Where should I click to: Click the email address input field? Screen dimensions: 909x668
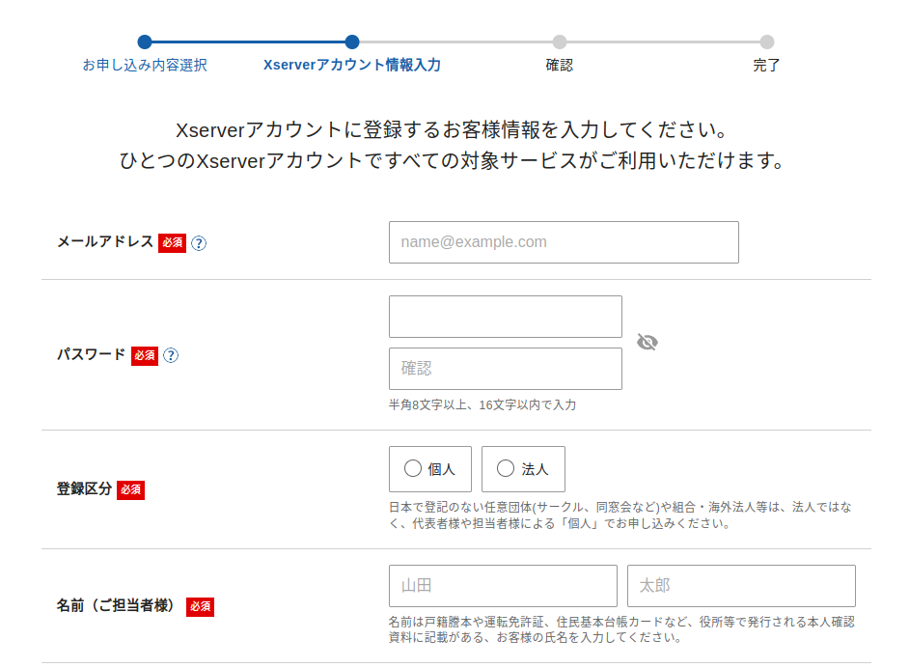tap(564, 242)
